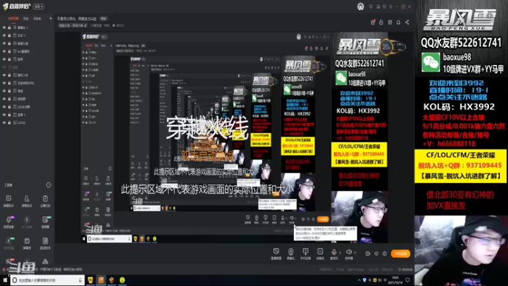Screen dimensions: 508x286
Task: Hide the 摄像头 1 layer via eye icon
Action: [4, 27]
